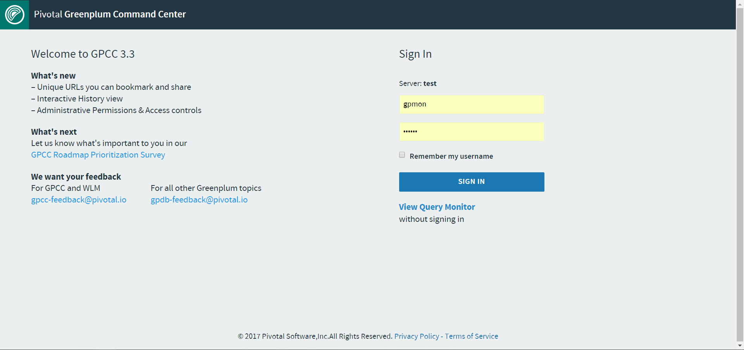
Task: Click the For GPCC and WLM text
Action: tap(65, 188)
